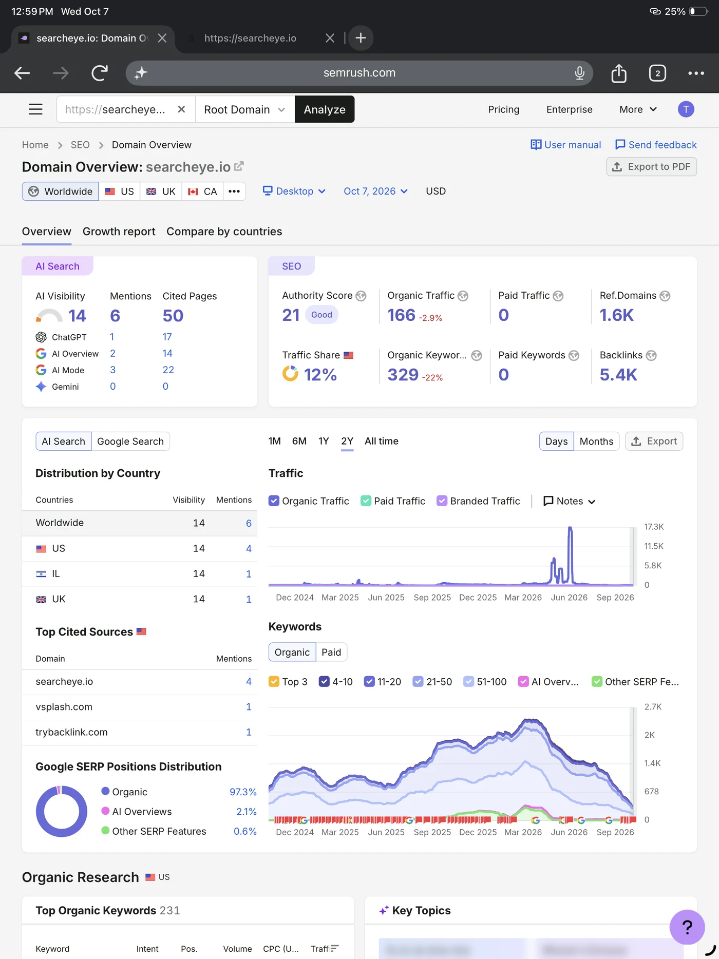Show more countries with the ellipsis button
The image size is (719, 959).
(234, 191)
